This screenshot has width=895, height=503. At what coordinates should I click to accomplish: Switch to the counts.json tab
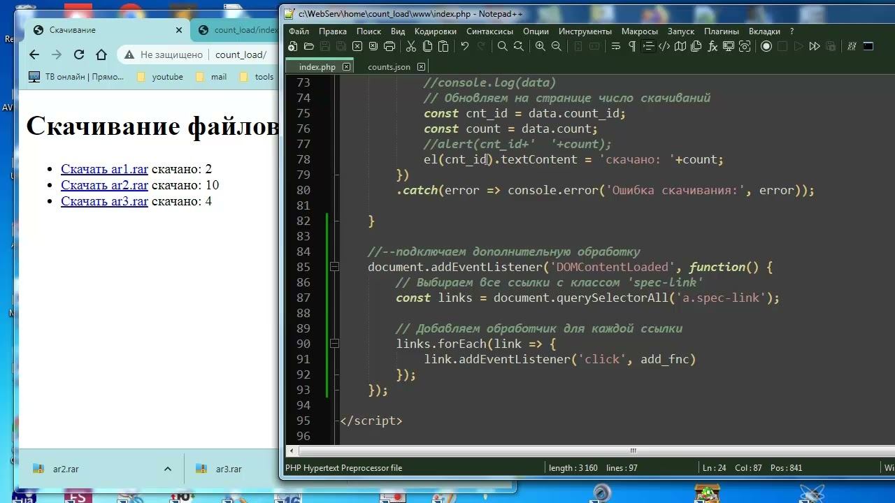pyautogui.click(x=389, y=67)
